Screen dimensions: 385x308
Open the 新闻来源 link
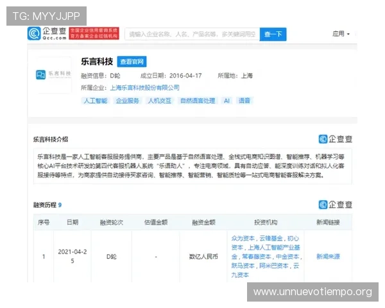(328, 257)
